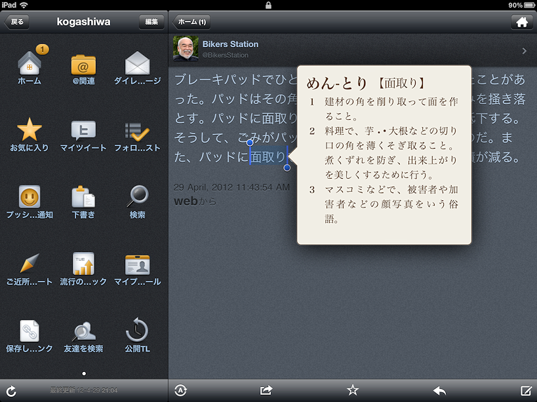Open the follow list checkmark icon

click(137, 132)
